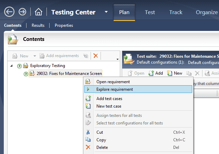This screenshot has height=154, width=219.
Task: Click the forward navigation arrow
Action: point(22,12)
